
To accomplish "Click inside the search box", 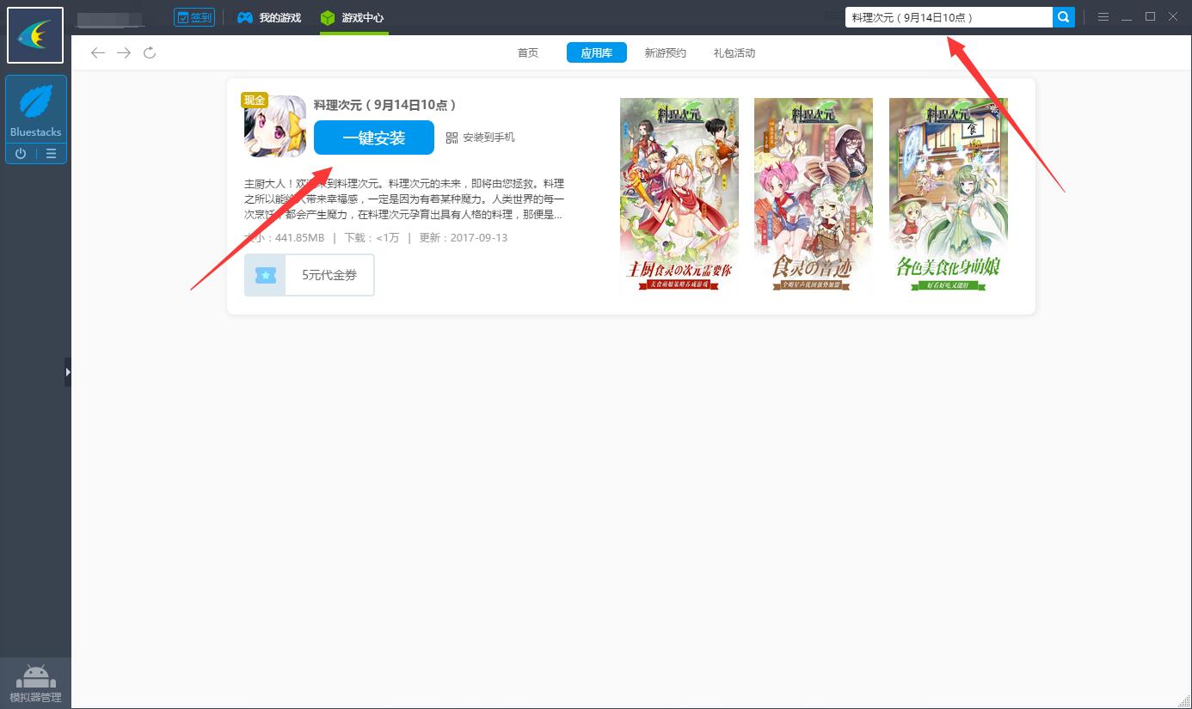I will click(949, 17).
